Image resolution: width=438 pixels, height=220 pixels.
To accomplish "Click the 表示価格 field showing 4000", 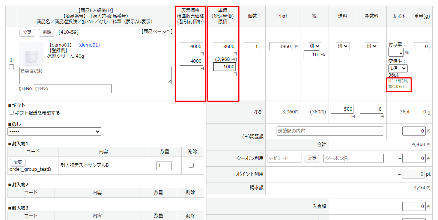I will (191, 47).
